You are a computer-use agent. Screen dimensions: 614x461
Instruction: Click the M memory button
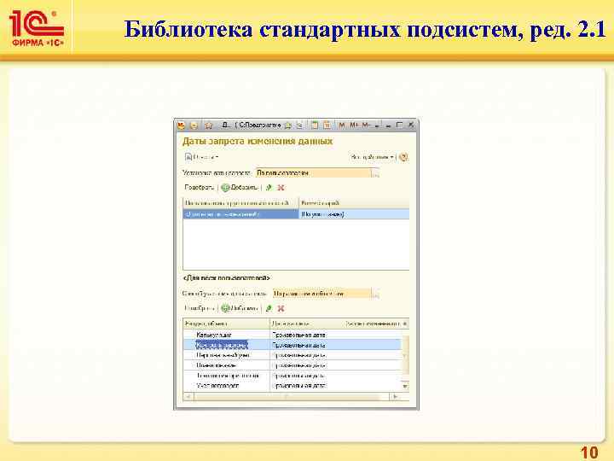pos(342,125)
